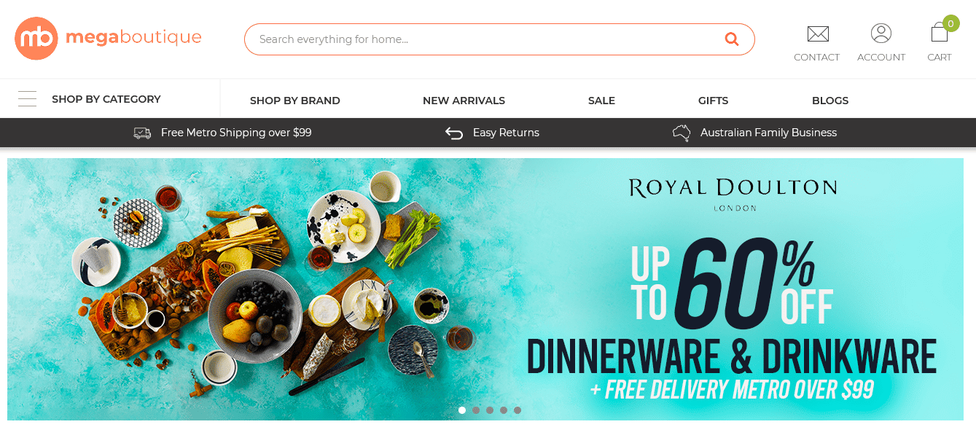
Task: Click the hamburger menu lines icon
Action: [28, 98]
